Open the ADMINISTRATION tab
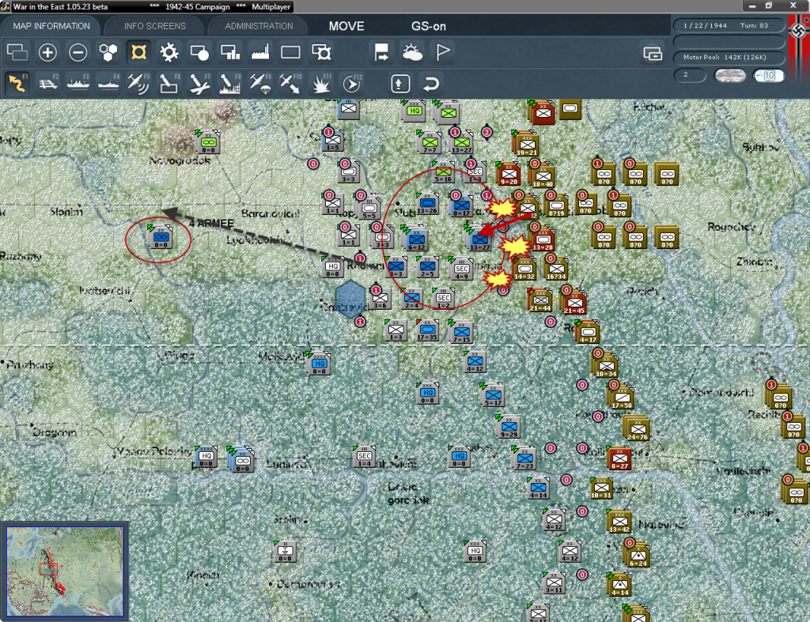 coord(259,26)
